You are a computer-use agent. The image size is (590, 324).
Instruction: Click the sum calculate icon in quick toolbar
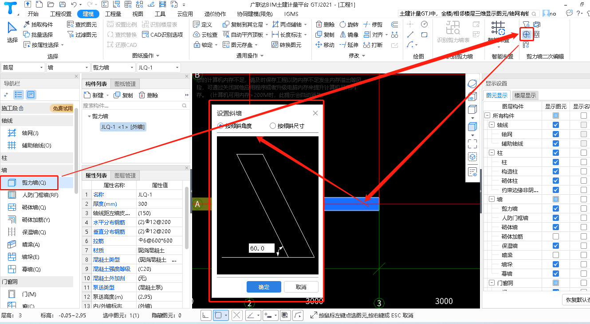click(104, 4)
